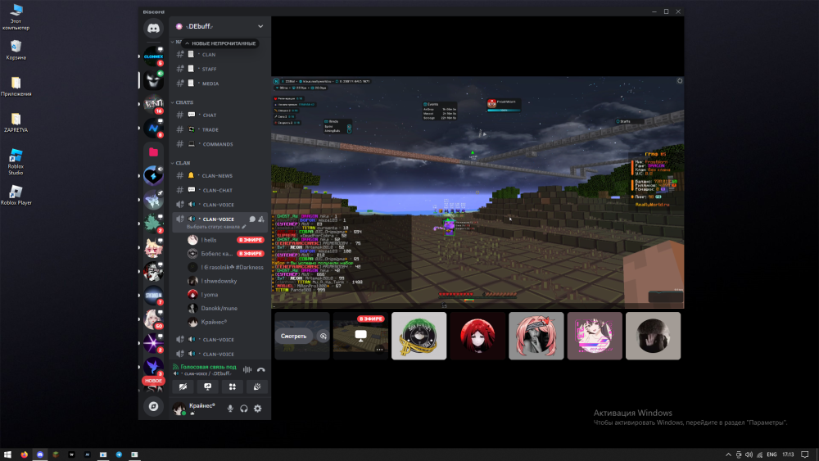The image size is (819, 461).
Task: Collapse the CHATS category
Action: [x=183, y=102]
